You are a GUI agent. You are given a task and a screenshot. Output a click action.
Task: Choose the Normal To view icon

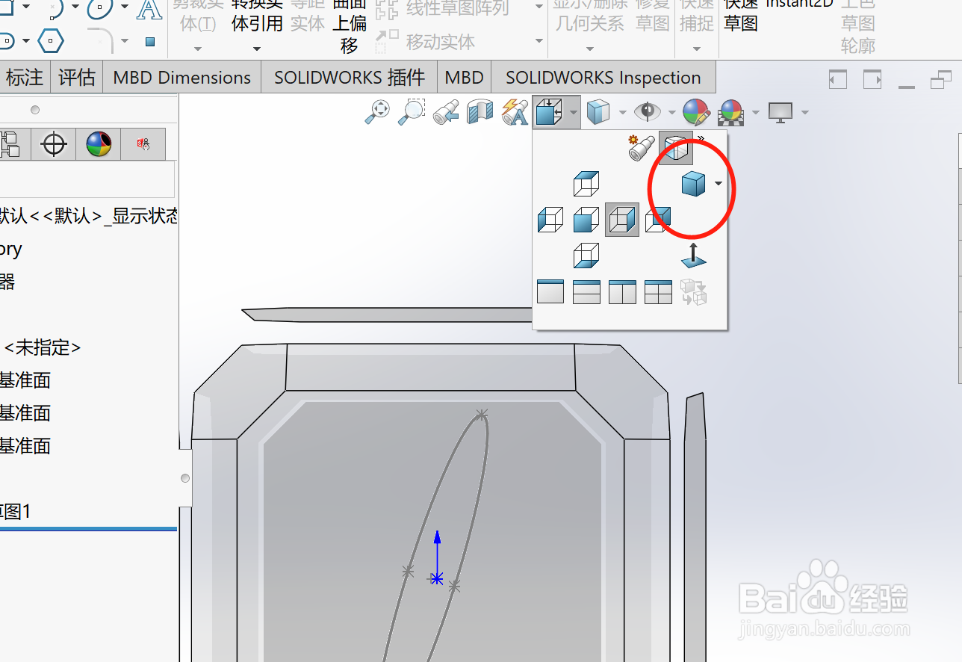693,255
